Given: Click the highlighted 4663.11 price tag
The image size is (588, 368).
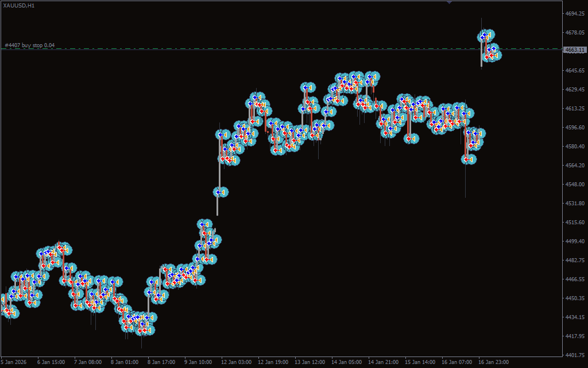Looking at the screenshot, I should coord(574,49).
